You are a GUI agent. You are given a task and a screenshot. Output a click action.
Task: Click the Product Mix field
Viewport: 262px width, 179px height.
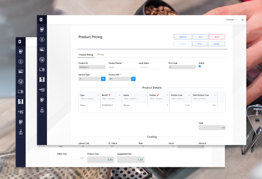[x=119, y=79]
